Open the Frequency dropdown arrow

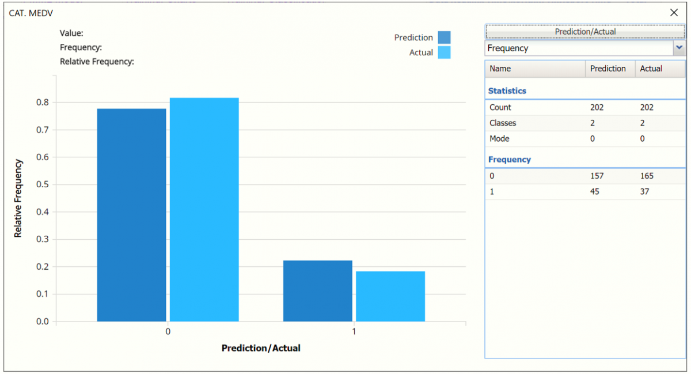(x=679, y=48)
